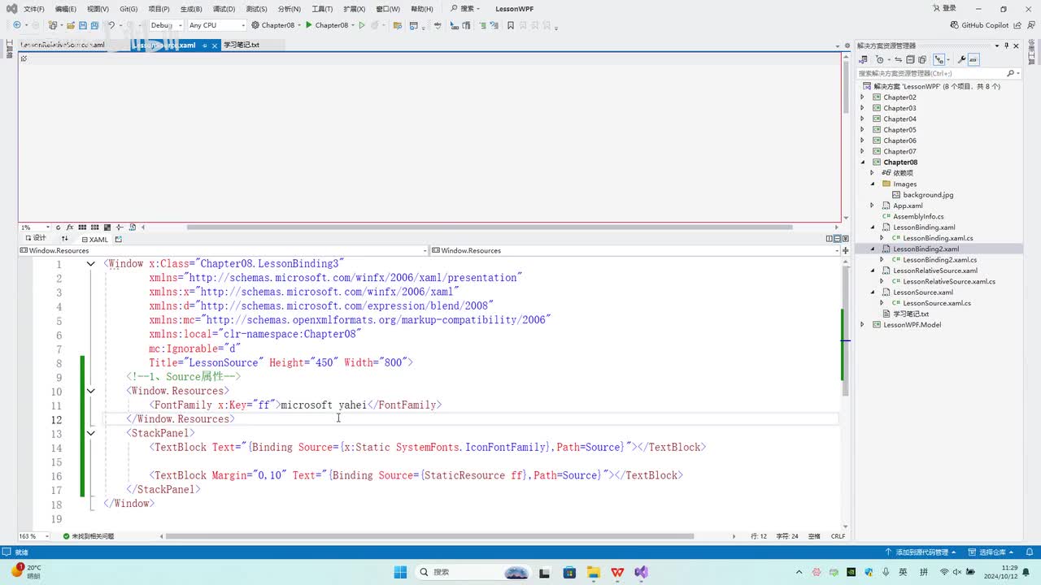This screenshot has height=585, width=1041.
Task: Open the 编辑(E) menu
Action: 66,9
